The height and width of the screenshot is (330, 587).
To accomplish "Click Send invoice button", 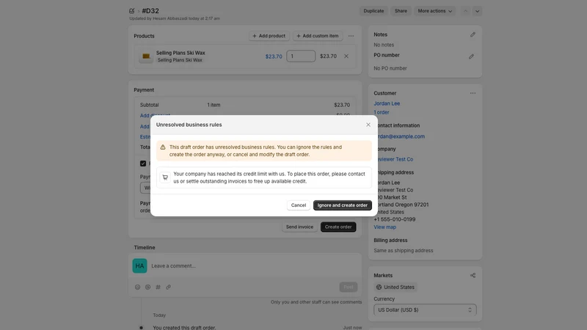I will 299,227.
